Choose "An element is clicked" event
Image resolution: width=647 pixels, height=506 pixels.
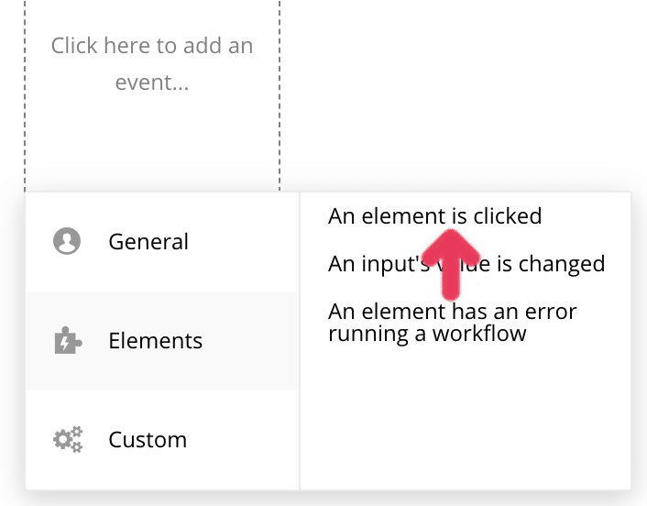pos(434,216)
